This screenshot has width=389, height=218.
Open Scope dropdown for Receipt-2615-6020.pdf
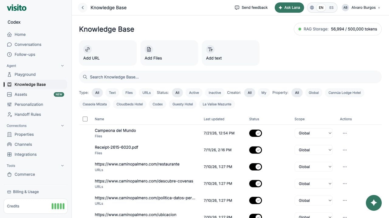[313, 150]
